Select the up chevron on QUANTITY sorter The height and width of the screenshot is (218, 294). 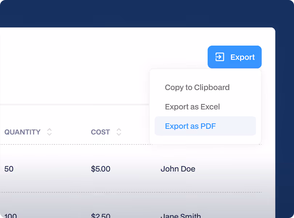(49, 130)
